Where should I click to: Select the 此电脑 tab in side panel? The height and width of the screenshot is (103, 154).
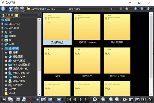click(8, 15)
